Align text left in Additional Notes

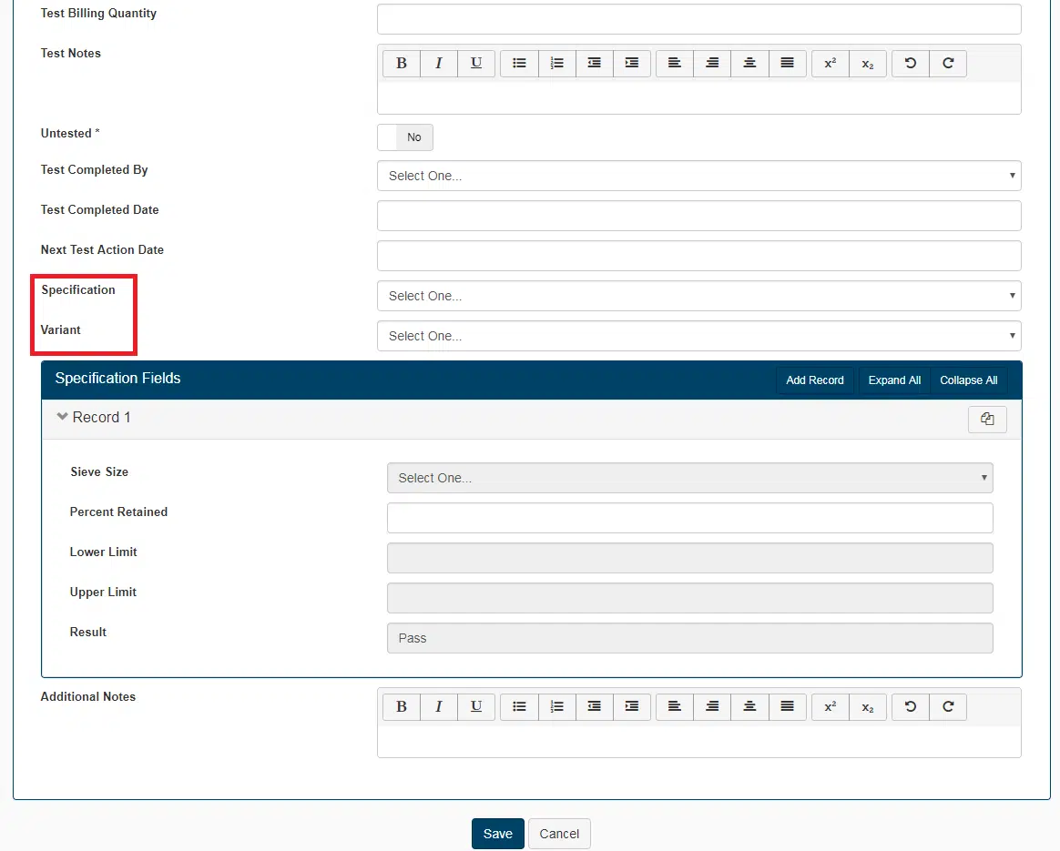click(x=675, y=707)
